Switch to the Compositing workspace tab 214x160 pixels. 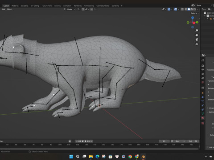tap(89, 6)
